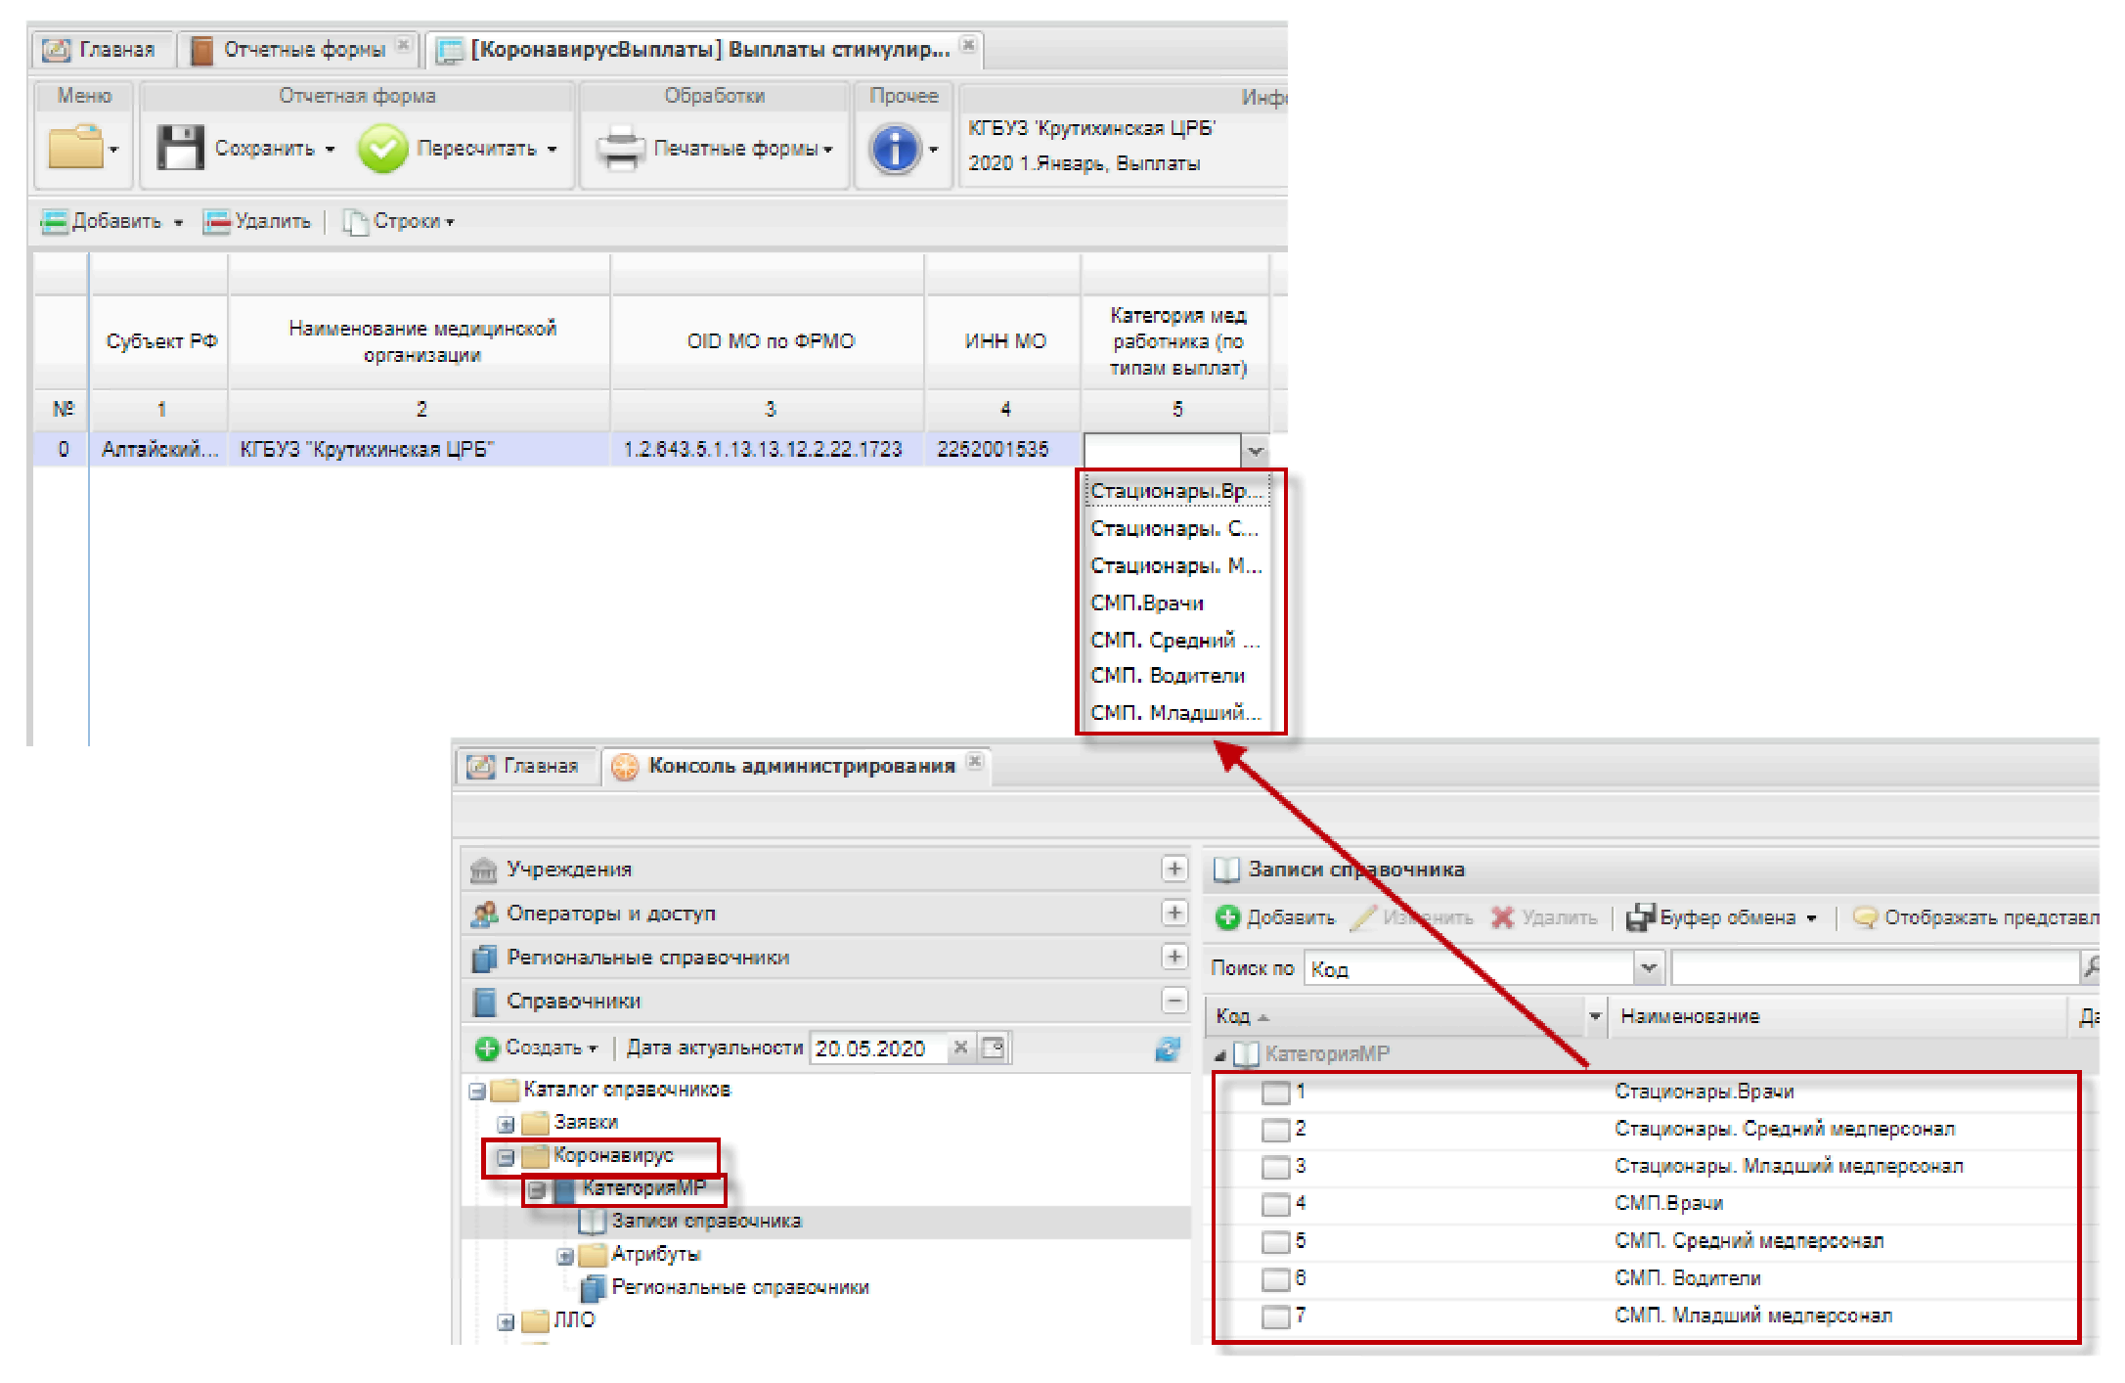Click Удалить in the table row toolbar
Screen dimensions: 2125x1383
click(257, 222)
